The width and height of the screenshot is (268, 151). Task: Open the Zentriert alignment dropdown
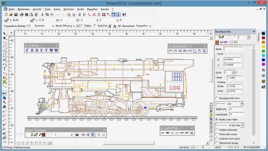[53, 26]
